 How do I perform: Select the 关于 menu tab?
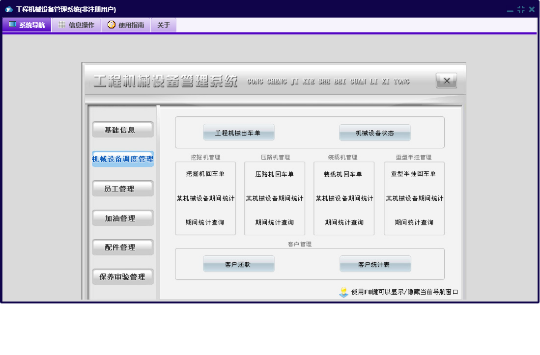click(x=164, y=25)
